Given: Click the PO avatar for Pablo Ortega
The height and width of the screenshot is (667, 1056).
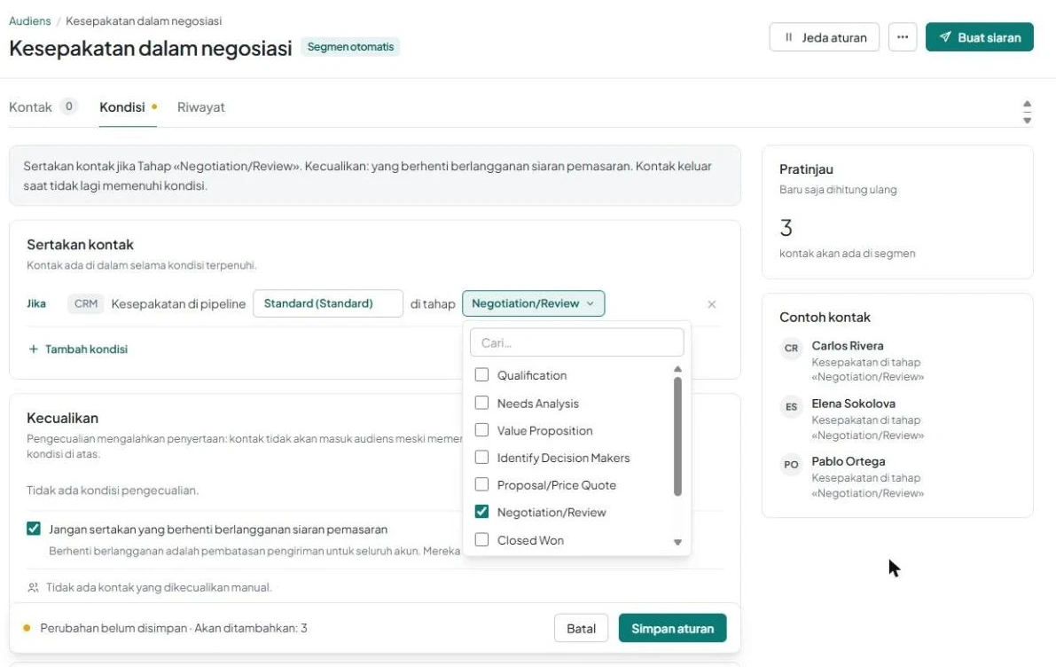Looking at the screenshot, I should tap(791, 465).
